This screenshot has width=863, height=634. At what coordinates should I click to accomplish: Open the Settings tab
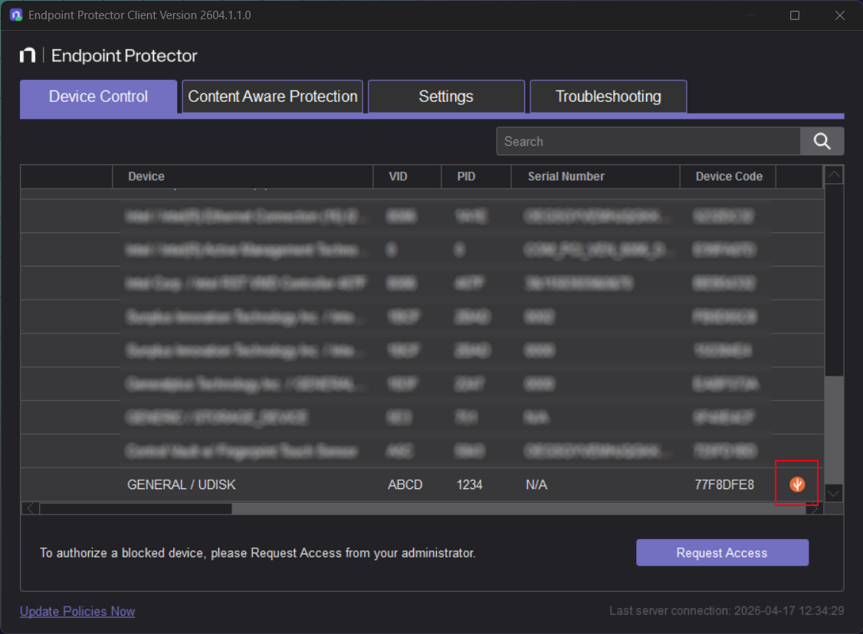click(x=446, y=96)
